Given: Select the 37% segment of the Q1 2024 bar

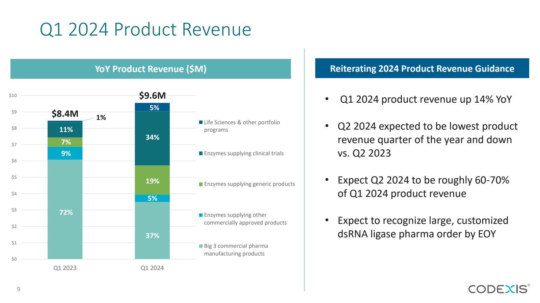Looking at the screenshot, I should click(x=152, y=230).
